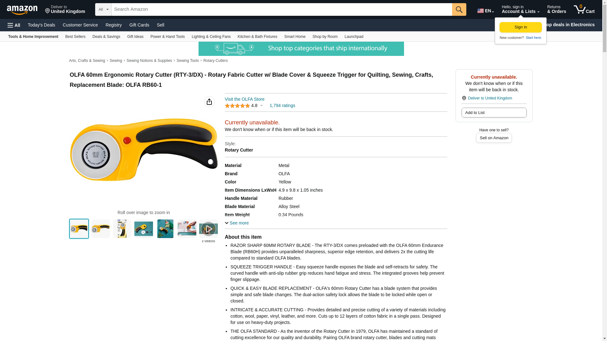The height and width of the screenshot is (341, 607).
Task: Click the yellow Sign in button
Action: point(520,27)
